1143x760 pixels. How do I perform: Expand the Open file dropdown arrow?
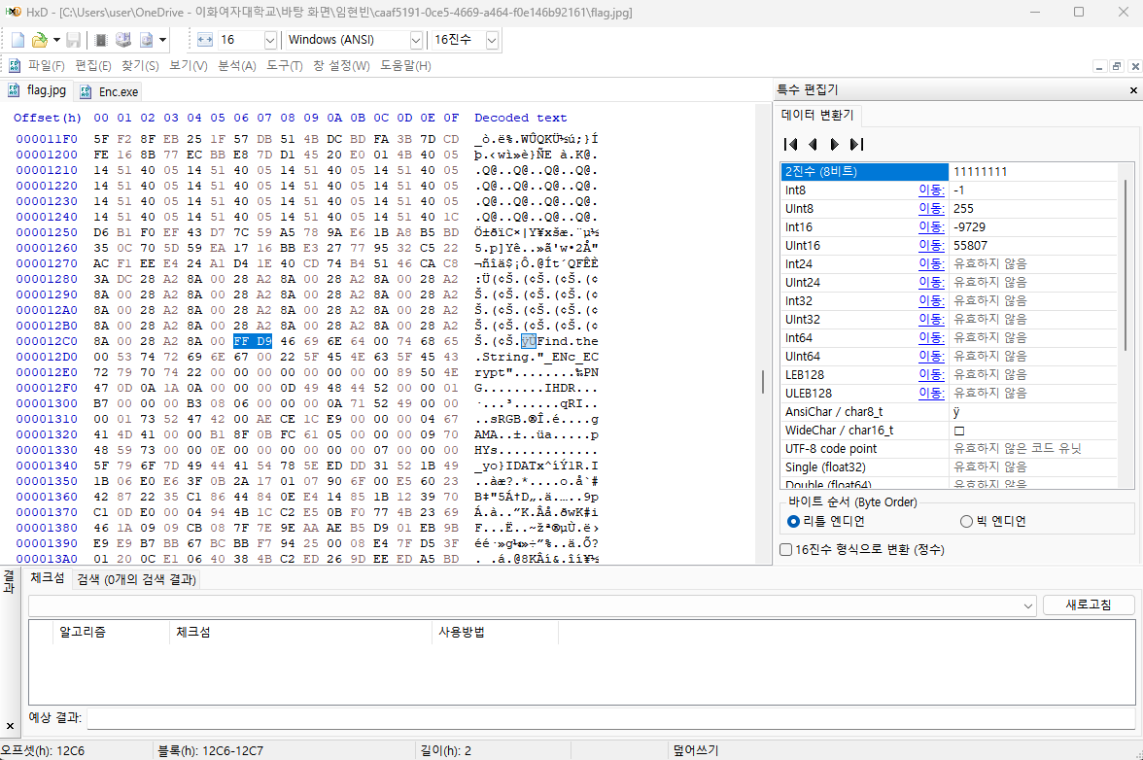coord(56,40)
